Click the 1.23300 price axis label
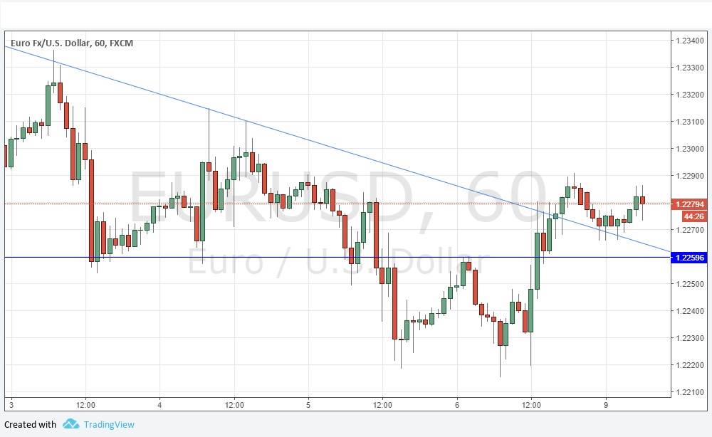This screenshot has width=712, height=437. (x=689, y=68)
